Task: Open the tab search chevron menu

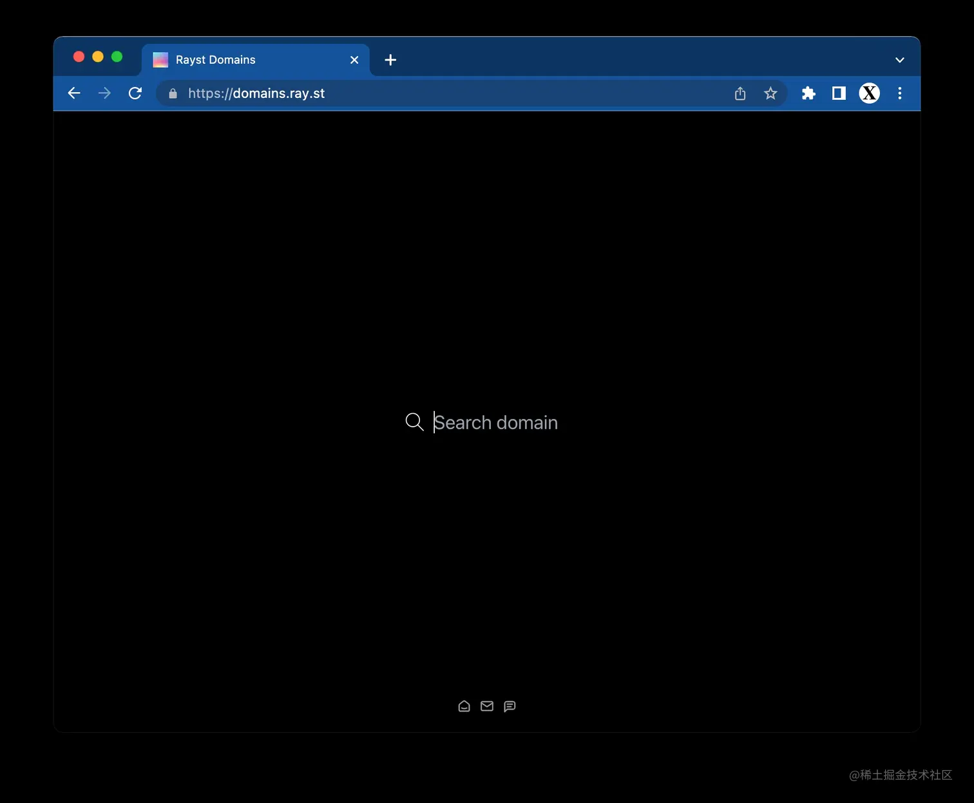Action: 899,60
